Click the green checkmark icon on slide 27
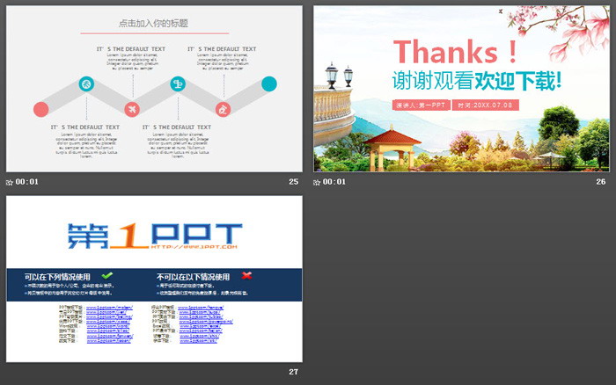The width and height of the screenshot is (616, 385). (x=107, y=276)
